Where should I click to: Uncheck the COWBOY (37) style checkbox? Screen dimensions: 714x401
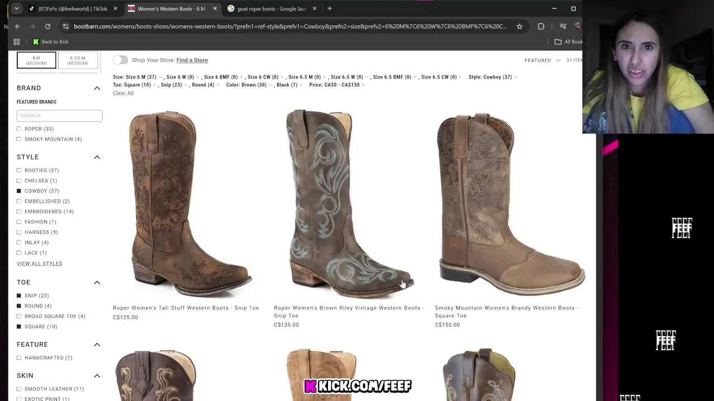point(19,191)
